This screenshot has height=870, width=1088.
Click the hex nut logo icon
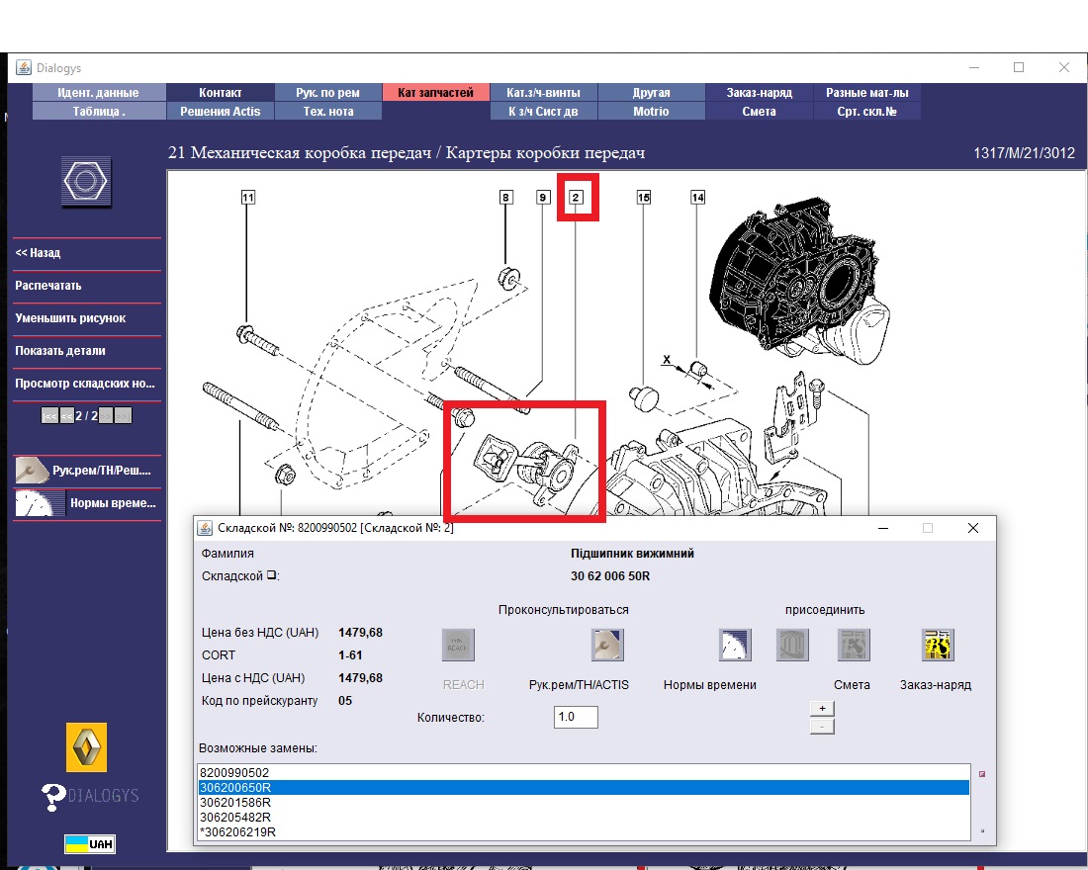point(85,181)
